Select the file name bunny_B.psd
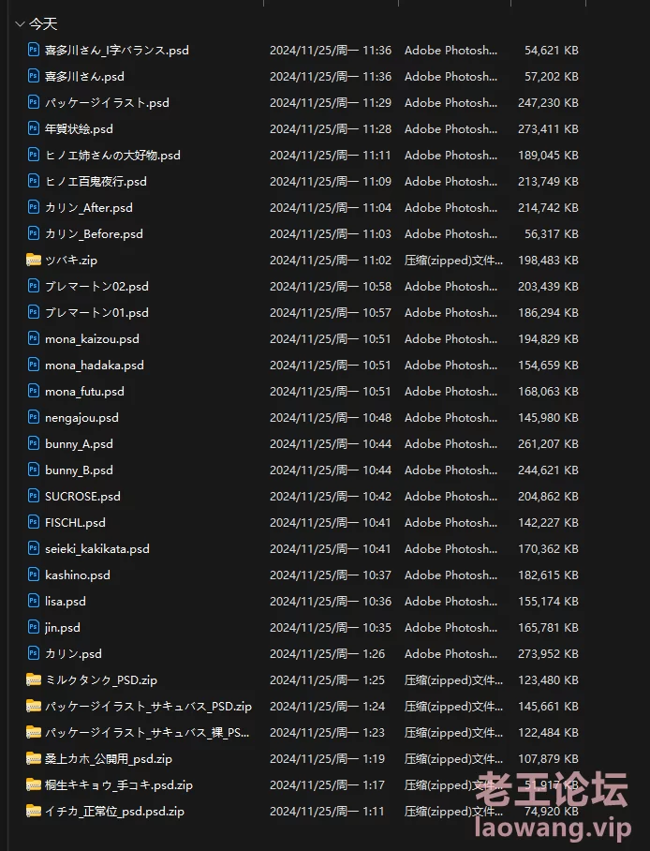 pos(80,470)
